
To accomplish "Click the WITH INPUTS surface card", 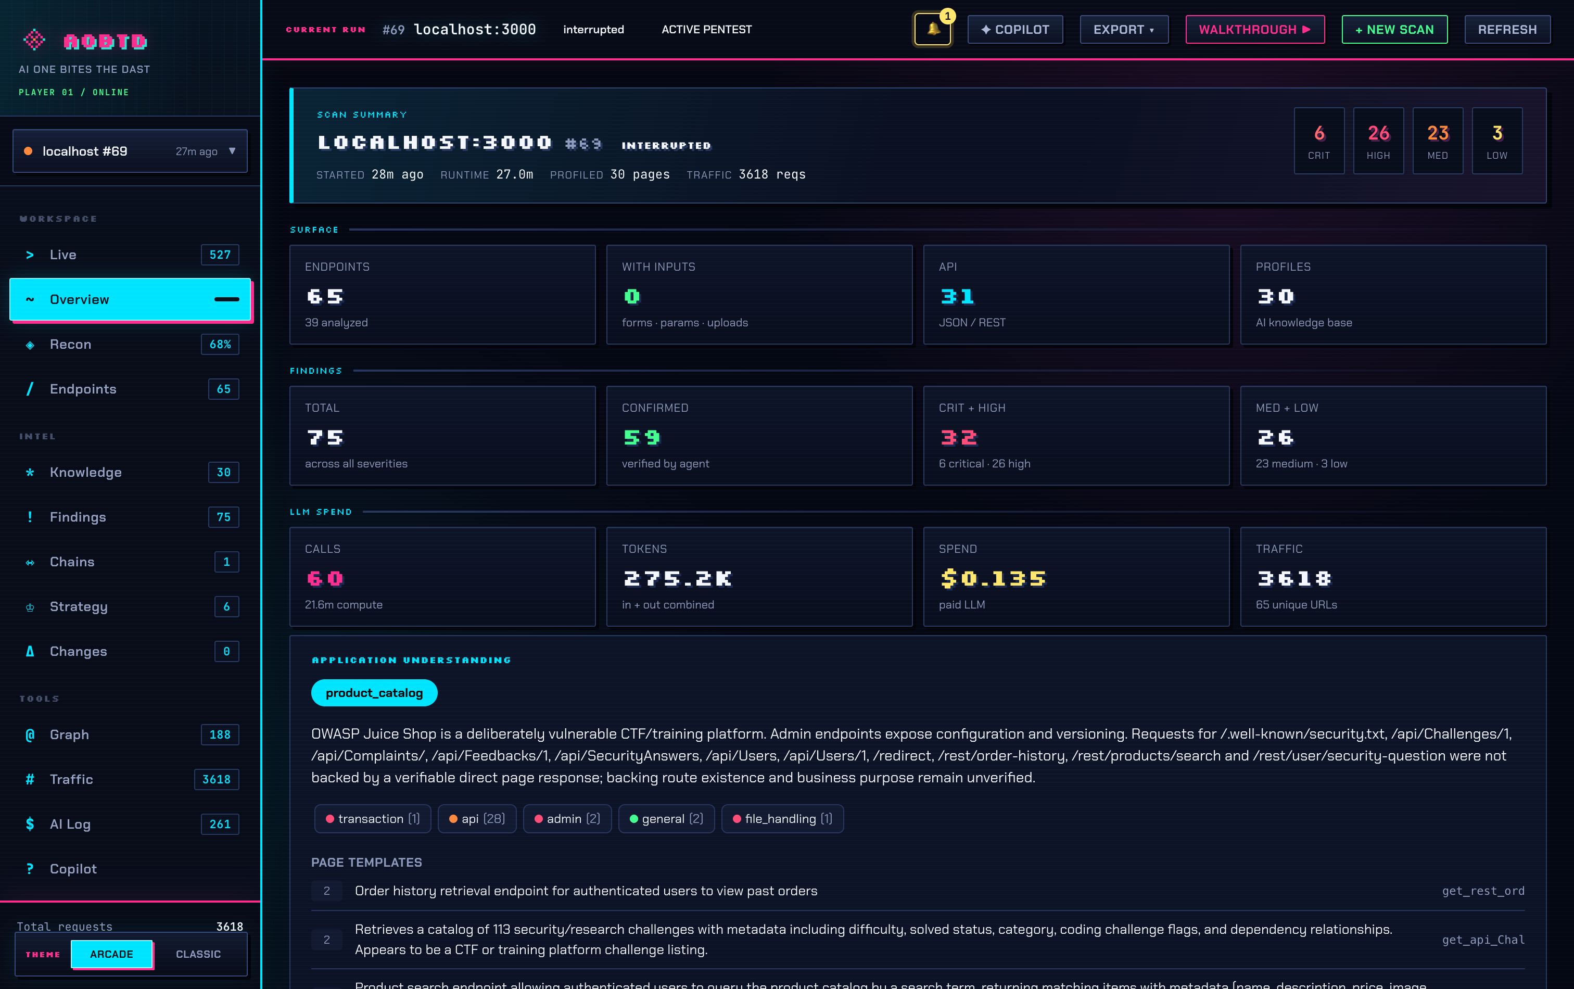I will click(x=759, y=295).
